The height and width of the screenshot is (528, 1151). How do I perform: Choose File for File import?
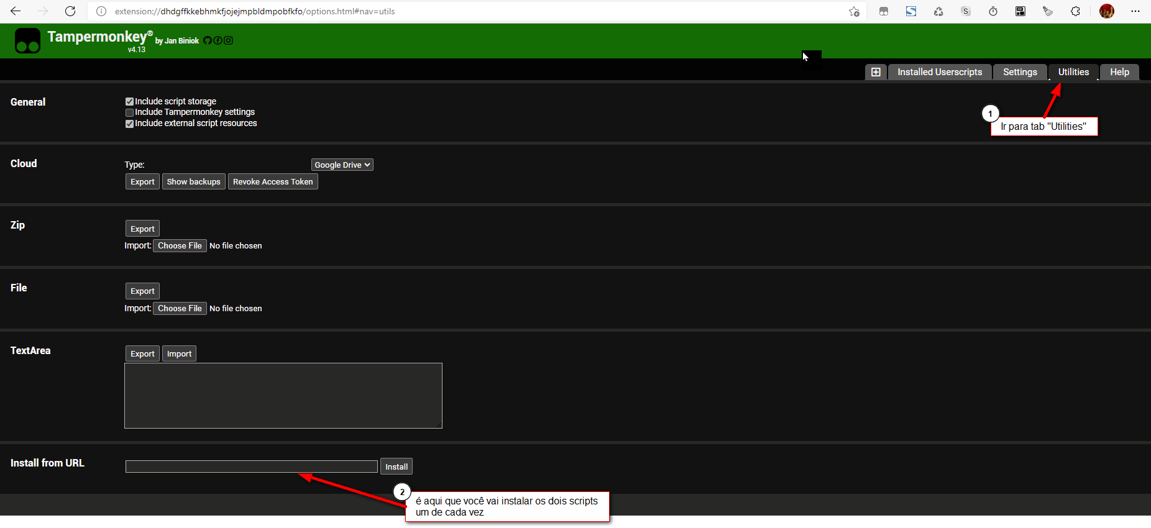(180, 309)
